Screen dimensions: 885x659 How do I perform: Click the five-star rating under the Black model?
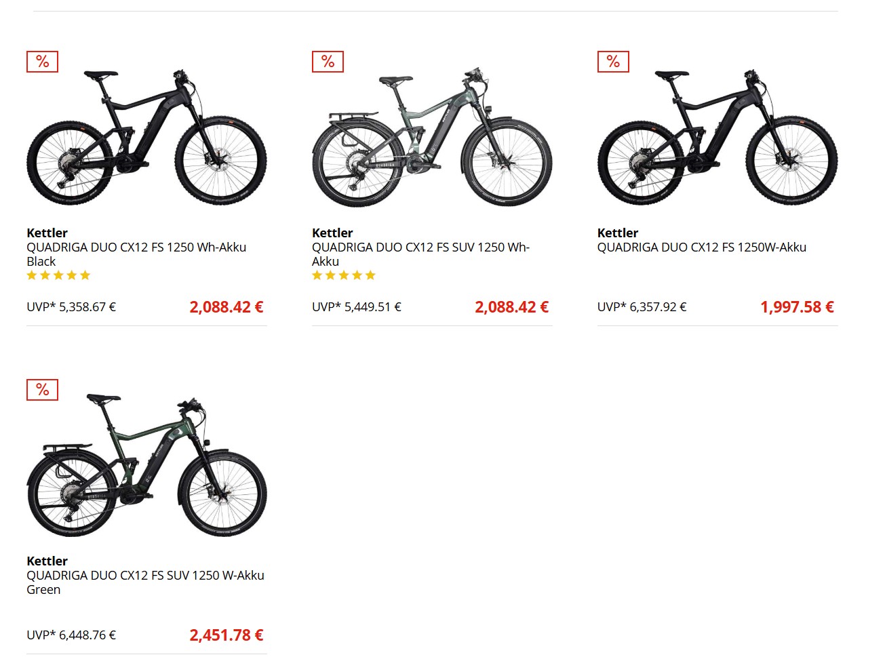[x=58, y=275]
